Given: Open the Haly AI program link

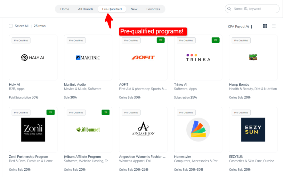Looking at the screenshot, I should pyautogui.click(x=14, y=85).
